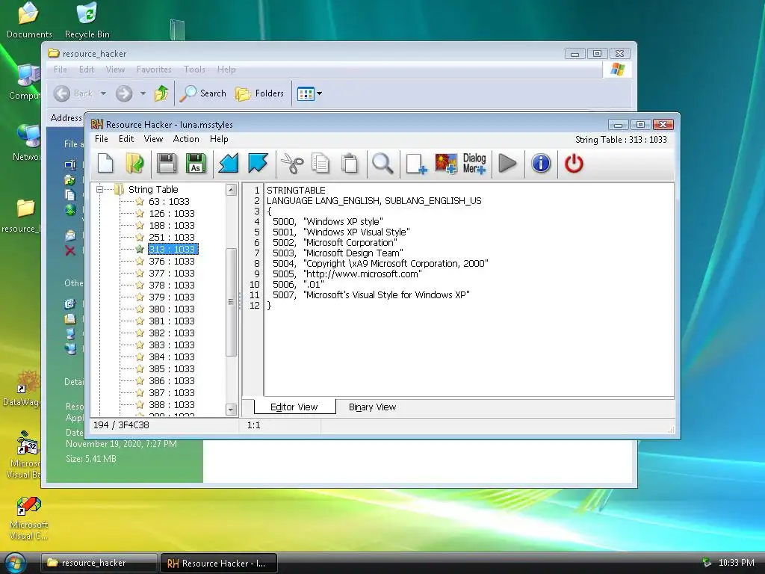Image resolution: width=765 pixels, height=574 pixels.
Task: Click the tree scrollbar up arrow
Action: (232, 190)
